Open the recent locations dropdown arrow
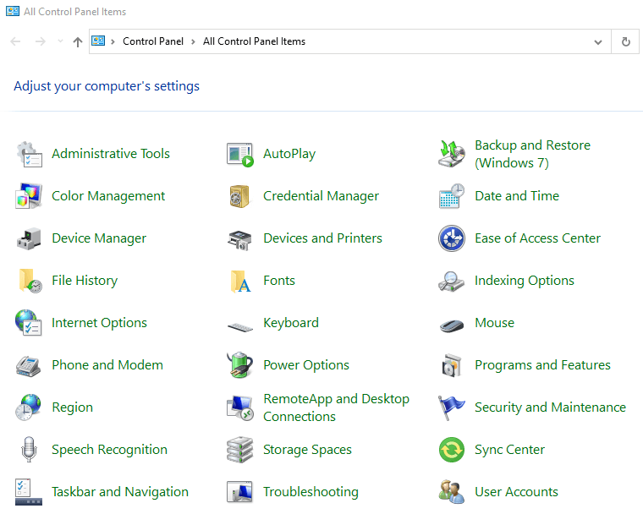The height and width of the screenshot is (514, 643). pyautogui.click(x=60, y=41)
